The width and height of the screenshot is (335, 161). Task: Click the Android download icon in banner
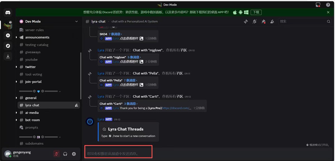pos(241,12)
